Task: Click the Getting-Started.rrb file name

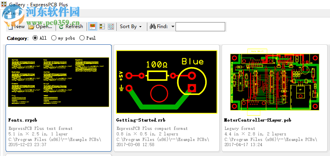Action: point(141,120)
